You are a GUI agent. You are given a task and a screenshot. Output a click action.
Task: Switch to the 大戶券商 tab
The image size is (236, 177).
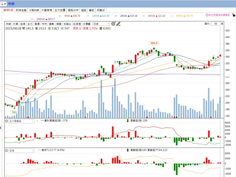[47, 10]
